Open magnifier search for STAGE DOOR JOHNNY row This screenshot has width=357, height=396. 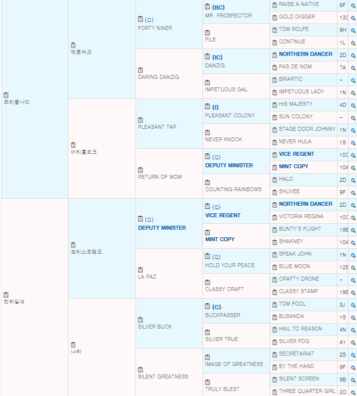pyautogui.click(x=353, y=130)
